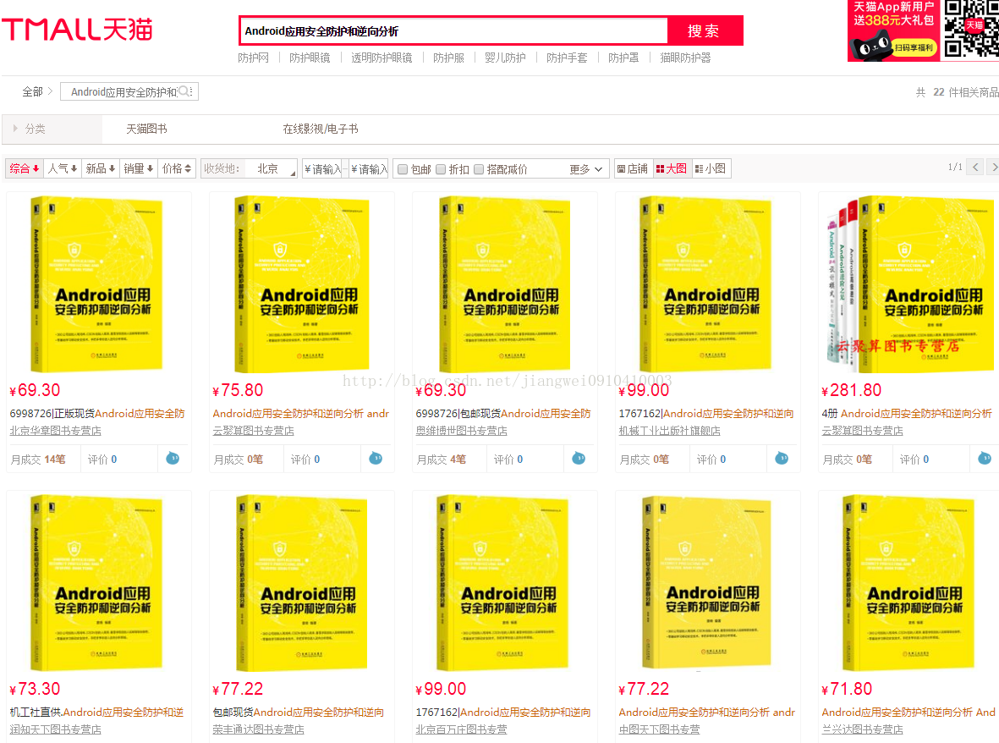
Task: Click suggested search 防护服
Action: 448,58
